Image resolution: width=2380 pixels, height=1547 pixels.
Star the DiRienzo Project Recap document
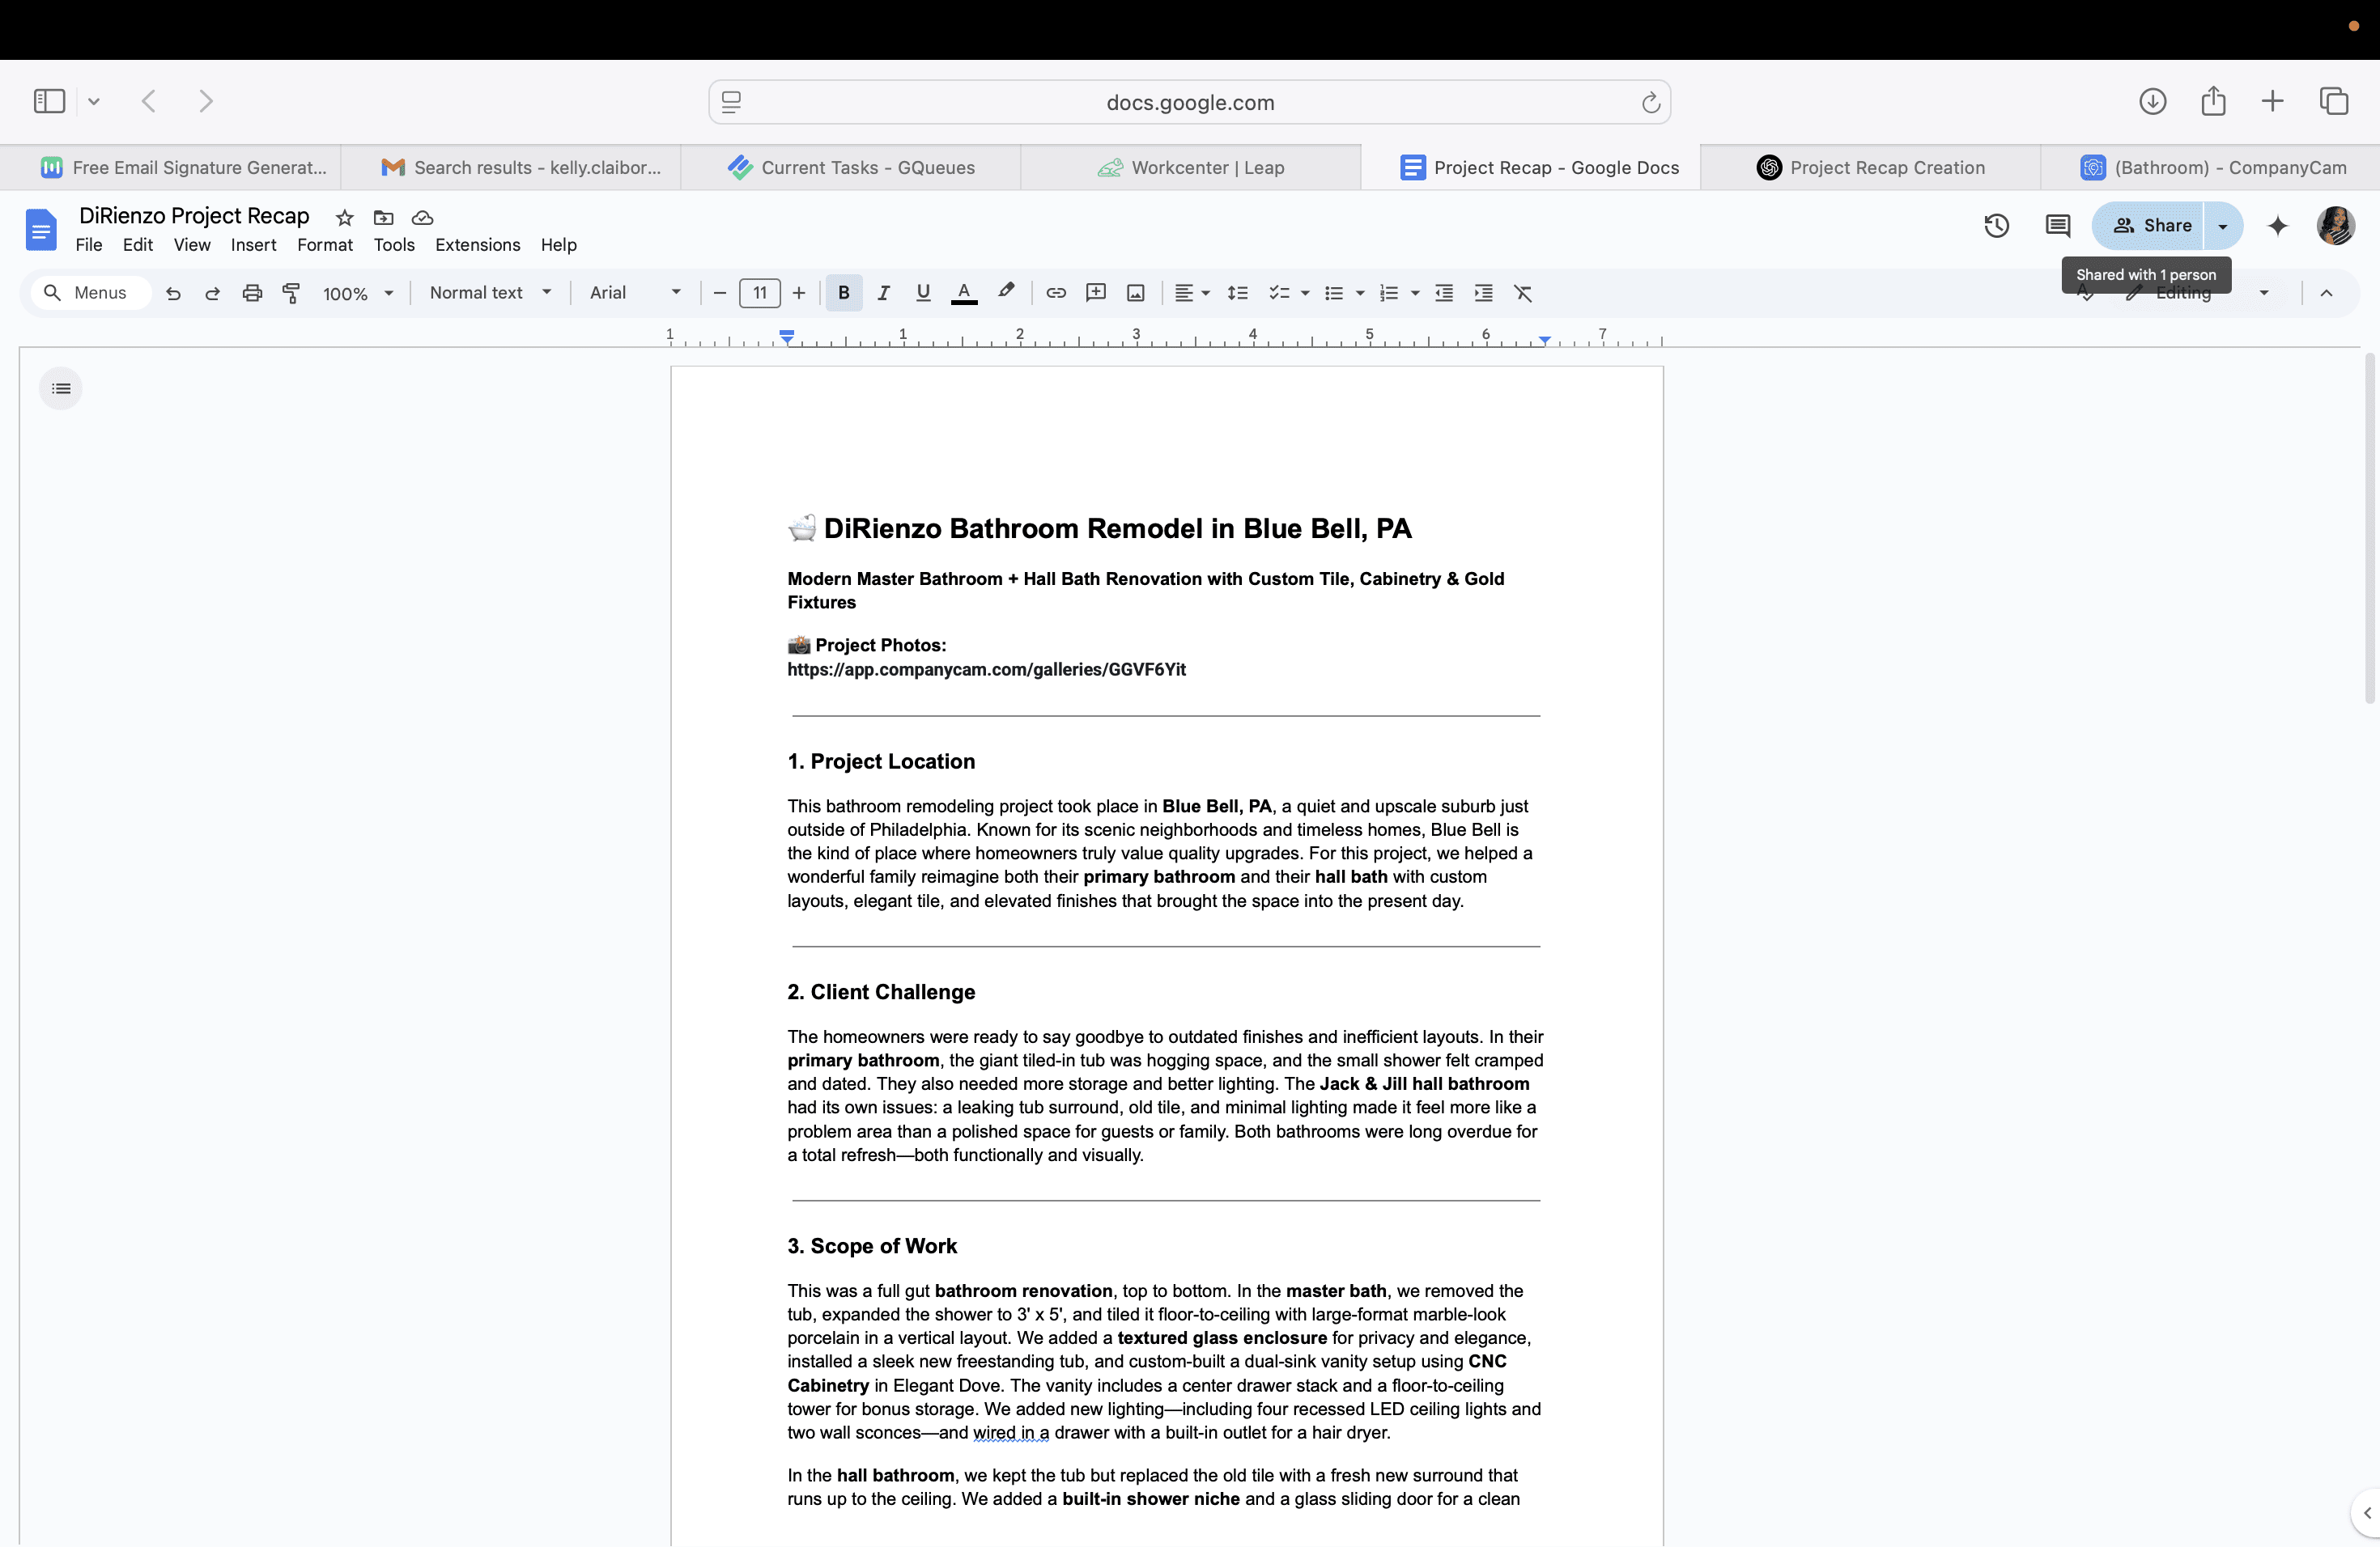tap(345, 218)
